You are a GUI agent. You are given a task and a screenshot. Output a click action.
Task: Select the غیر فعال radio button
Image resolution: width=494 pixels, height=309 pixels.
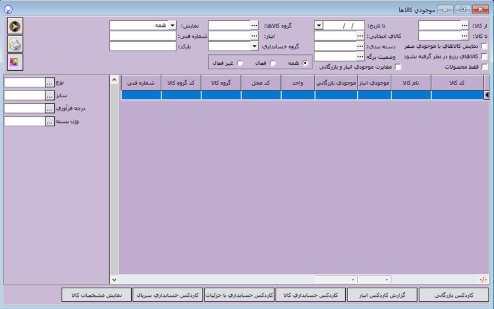click(239, 63)
